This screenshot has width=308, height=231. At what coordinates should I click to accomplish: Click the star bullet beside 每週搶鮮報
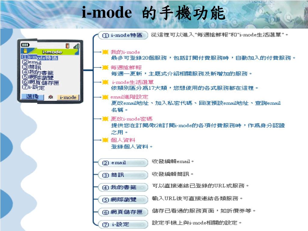click(x=105, y=67)
